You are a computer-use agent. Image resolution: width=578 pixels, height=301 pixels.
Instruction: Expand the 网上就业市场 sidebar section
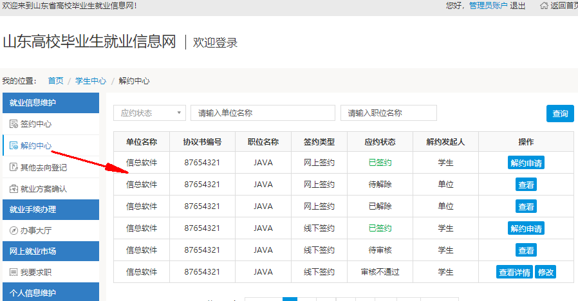[x=51, y=251]
